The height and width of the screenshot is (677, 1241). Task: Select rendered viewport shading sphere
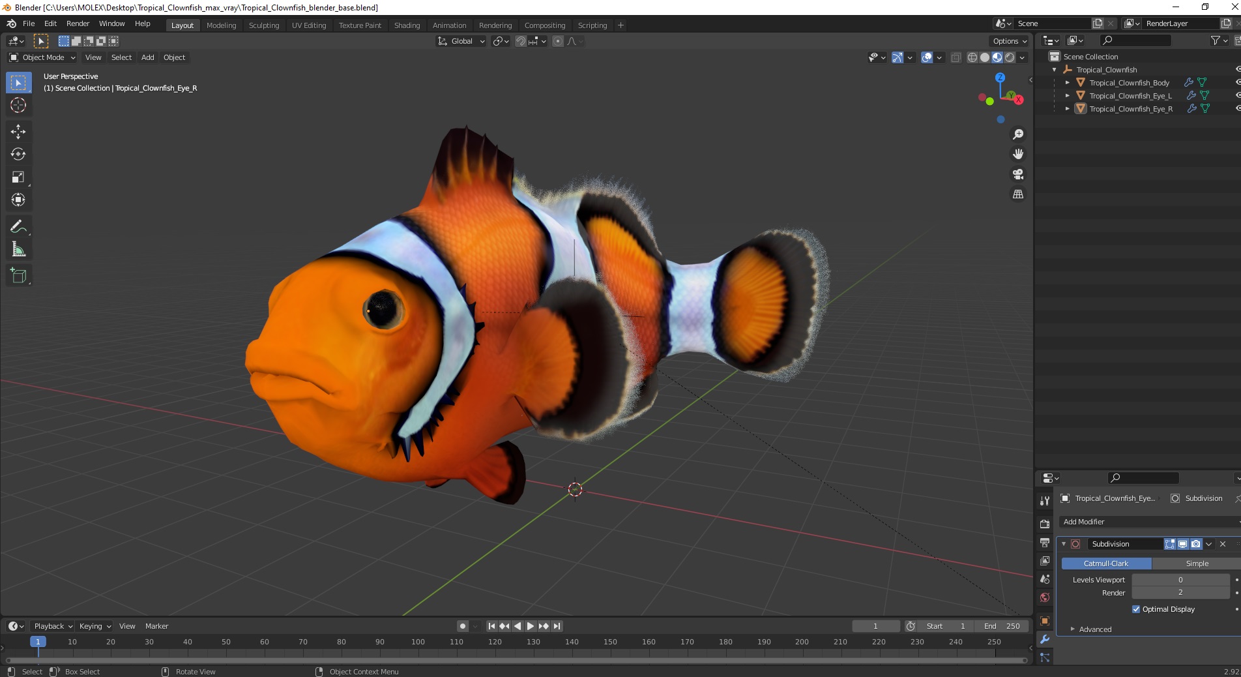click(x=1010, y=57)
